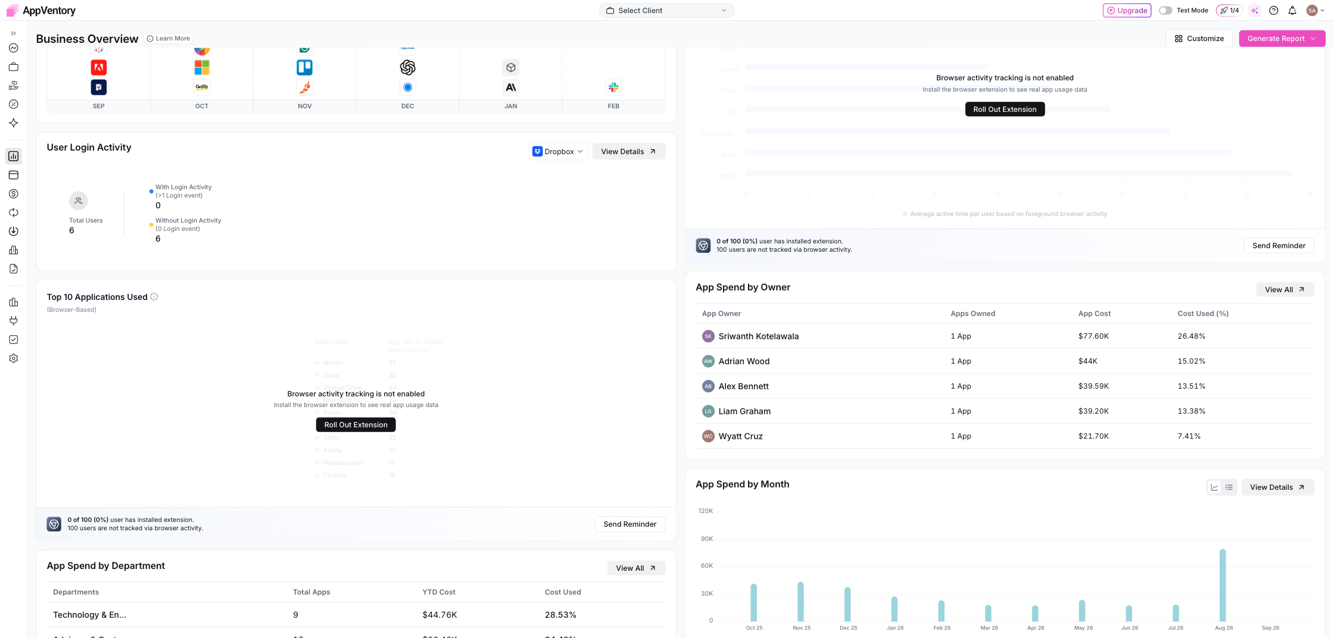
Task: Click the Customize button
Action: tap(1199, 39)
